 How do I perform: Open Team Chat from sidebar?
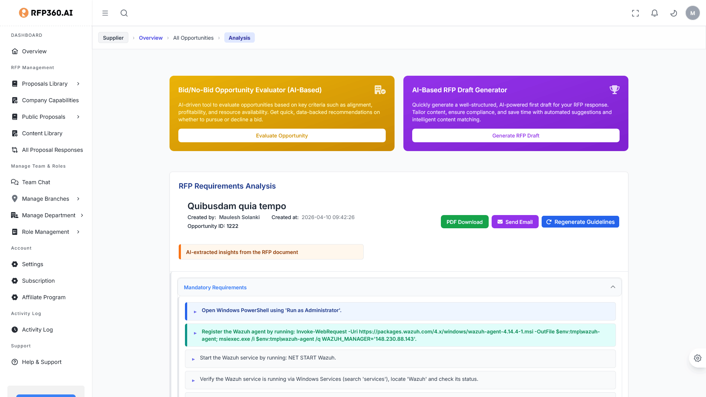pyautogui.click(x=36, y=182)
